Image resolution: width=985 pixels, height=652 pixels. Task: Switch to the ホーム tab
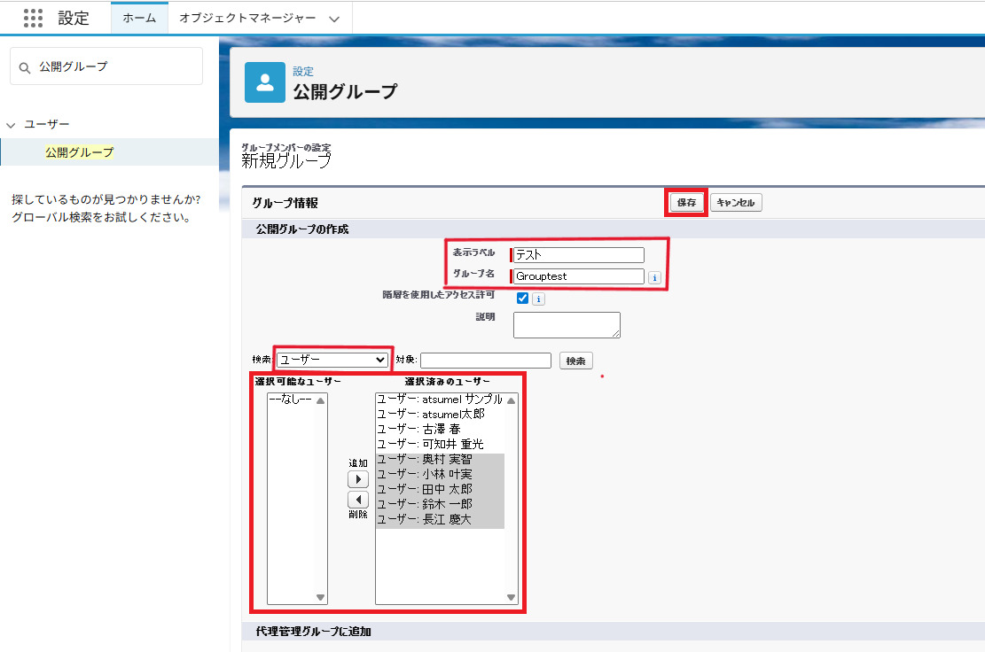pos(139,18)
